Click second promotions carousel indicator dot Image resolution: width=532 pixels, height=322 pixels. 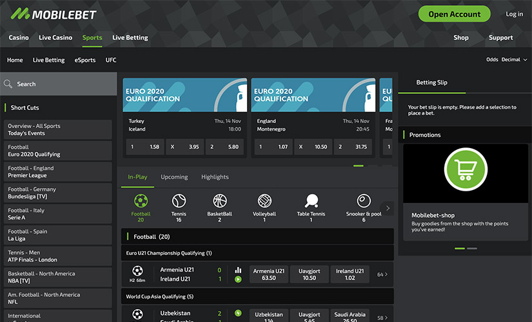(472, 249)
